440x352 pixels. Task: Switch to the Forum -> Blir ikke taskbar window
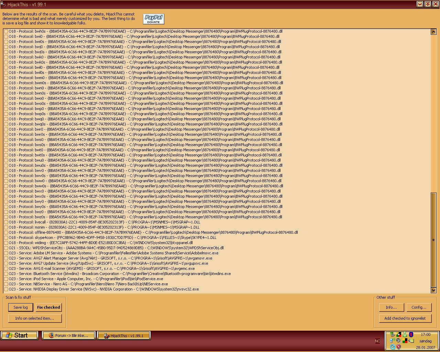[68, 335]
